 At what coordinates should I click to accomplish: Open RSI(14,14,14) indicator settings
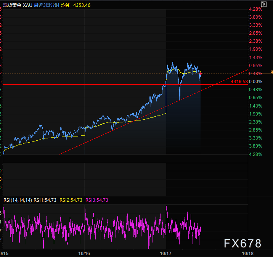click(x=18, y=200)
